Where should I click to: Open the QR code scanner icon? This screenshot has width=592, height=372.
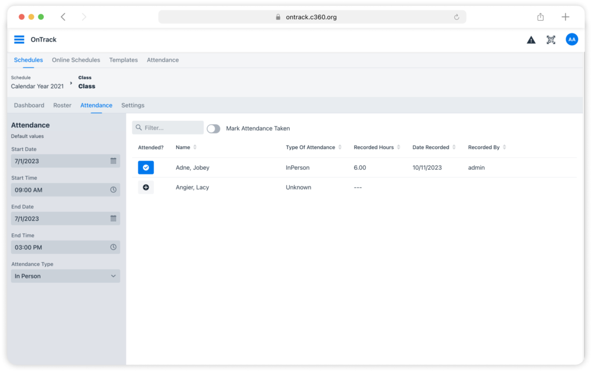tap(551, 40)
